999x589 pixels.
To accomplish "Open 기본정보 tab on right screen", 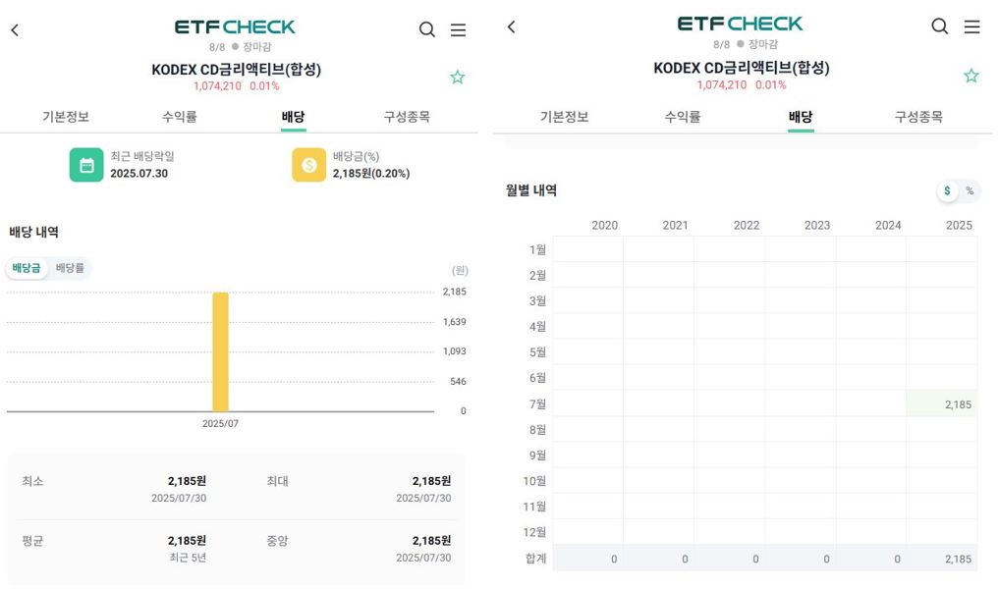I will (x=565, y=117).
